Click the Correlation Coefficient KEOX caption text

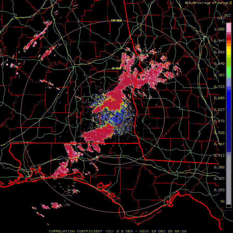click(118, 231)
